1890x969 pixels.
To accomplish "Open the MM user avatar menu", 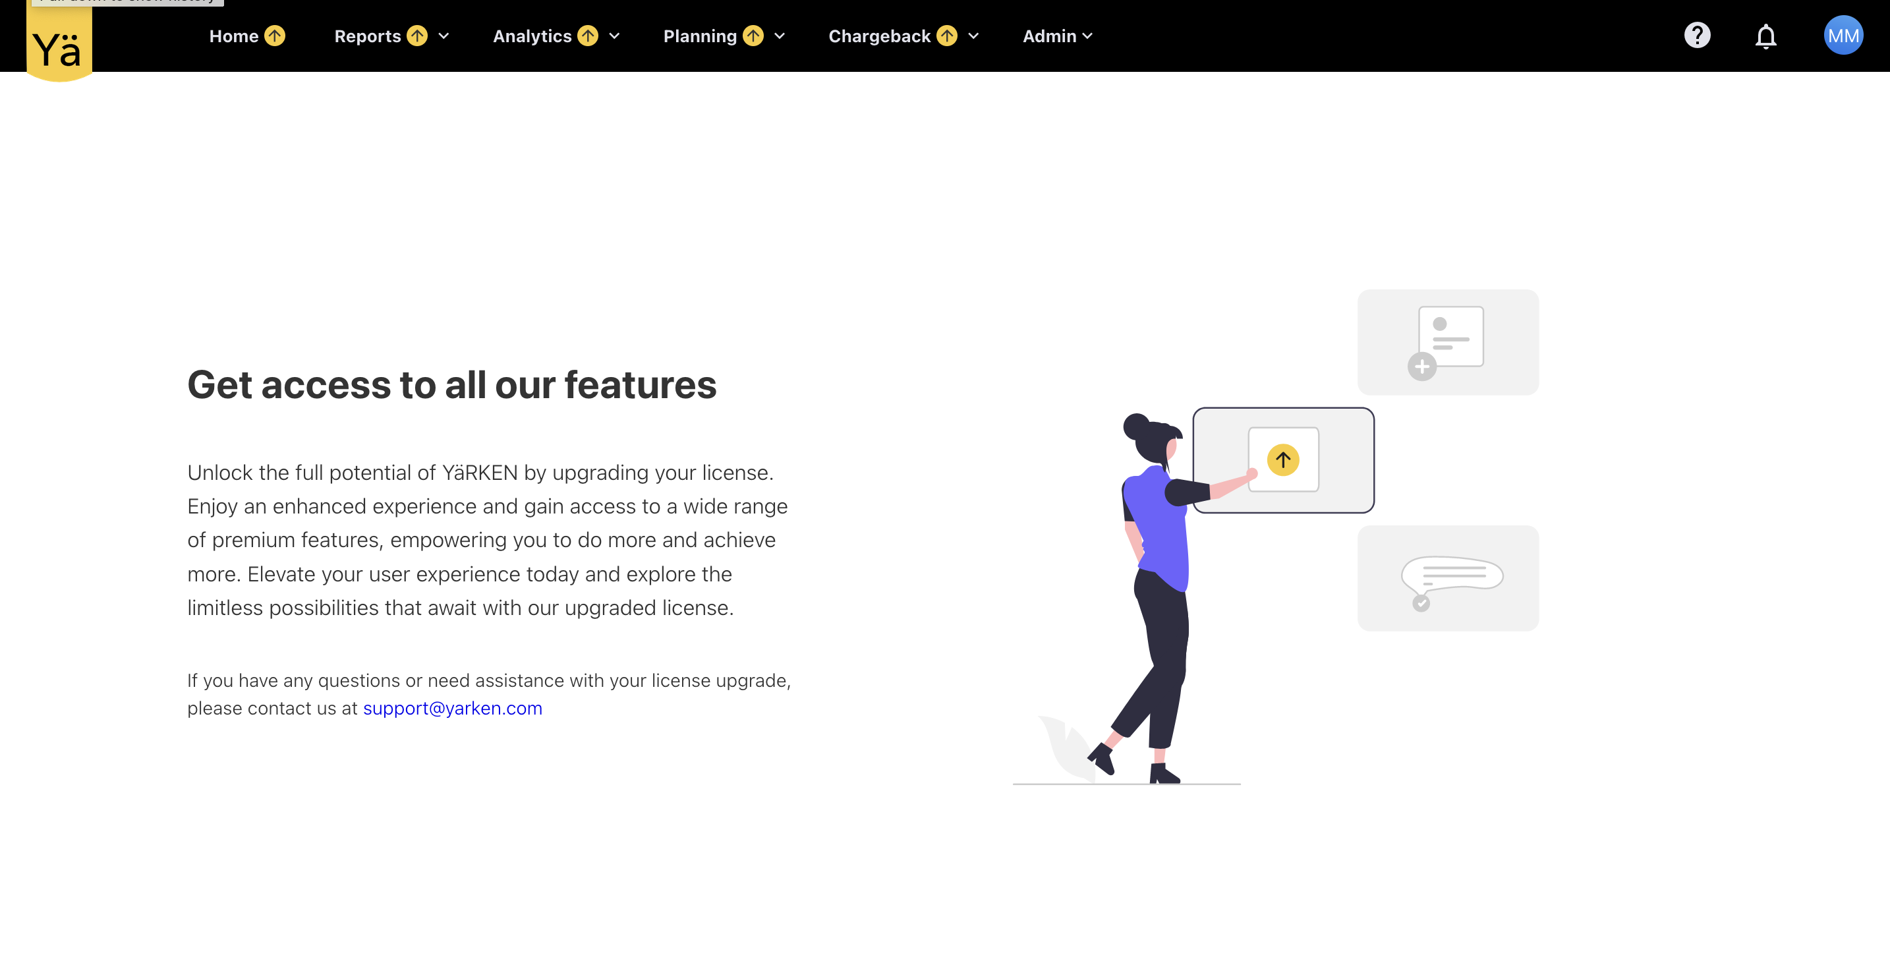I will 1843,35.
